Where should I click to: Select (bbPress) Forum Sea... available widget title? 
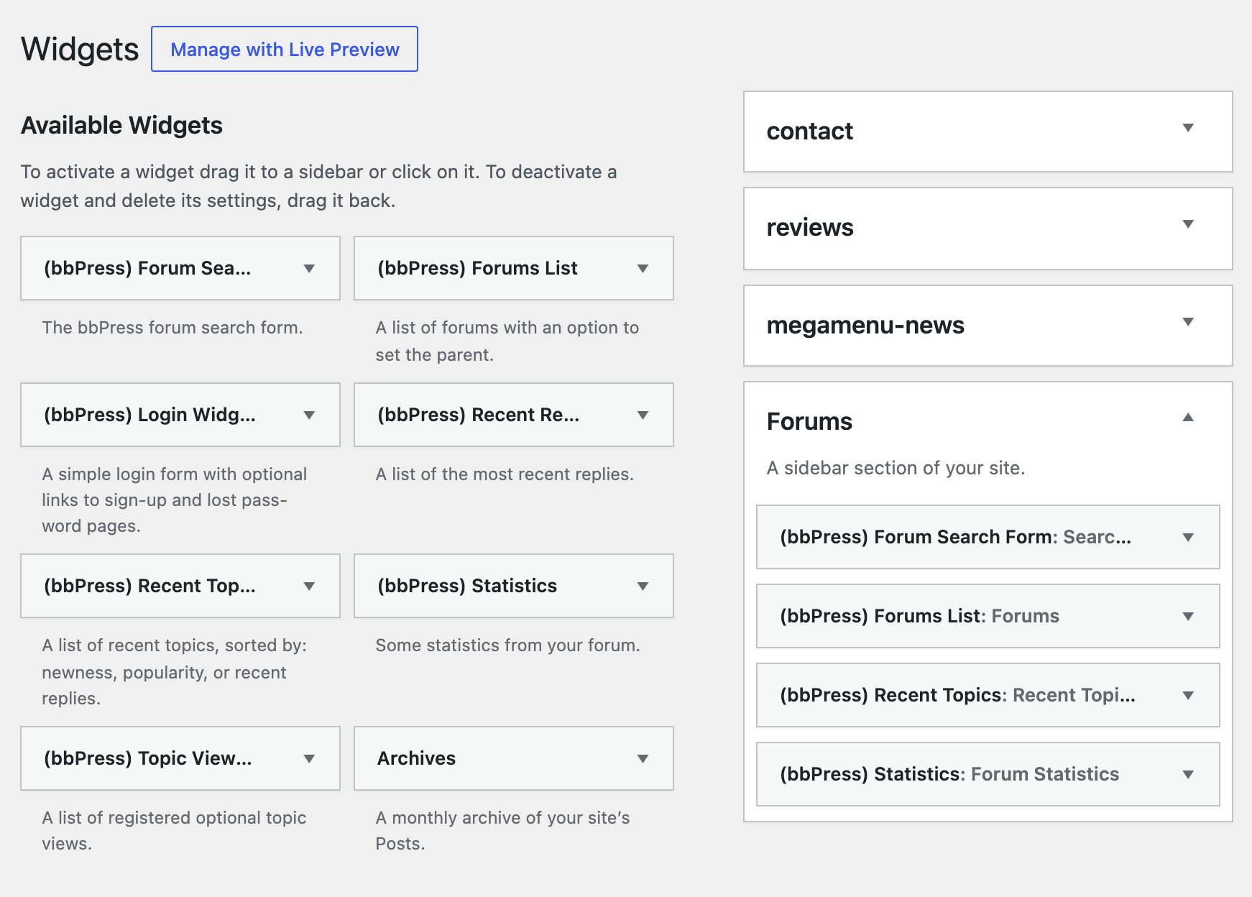point(147,268)
